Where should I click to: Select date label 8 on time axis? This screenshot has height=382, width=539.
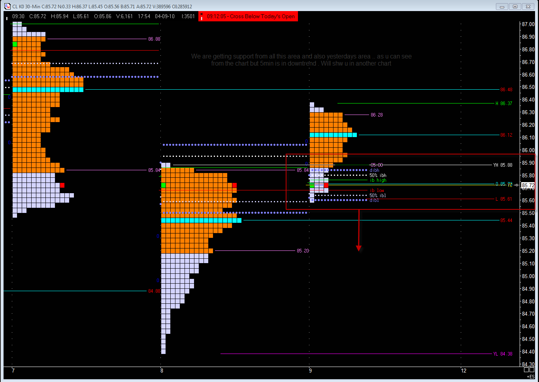coord(162,371)
